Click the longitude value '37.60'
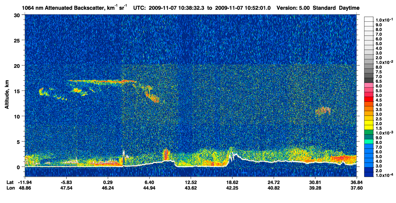The image size is (396, 203). coord(356,188)
